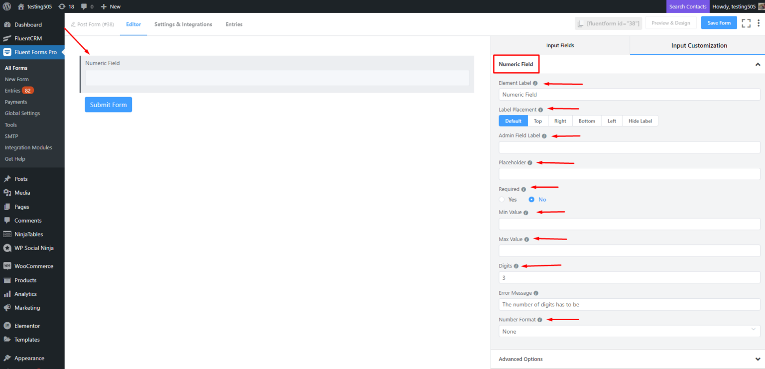This screenshot has width=765, height=369.
Task: Switch to the Input Fields tab
Action: (560, 45)
